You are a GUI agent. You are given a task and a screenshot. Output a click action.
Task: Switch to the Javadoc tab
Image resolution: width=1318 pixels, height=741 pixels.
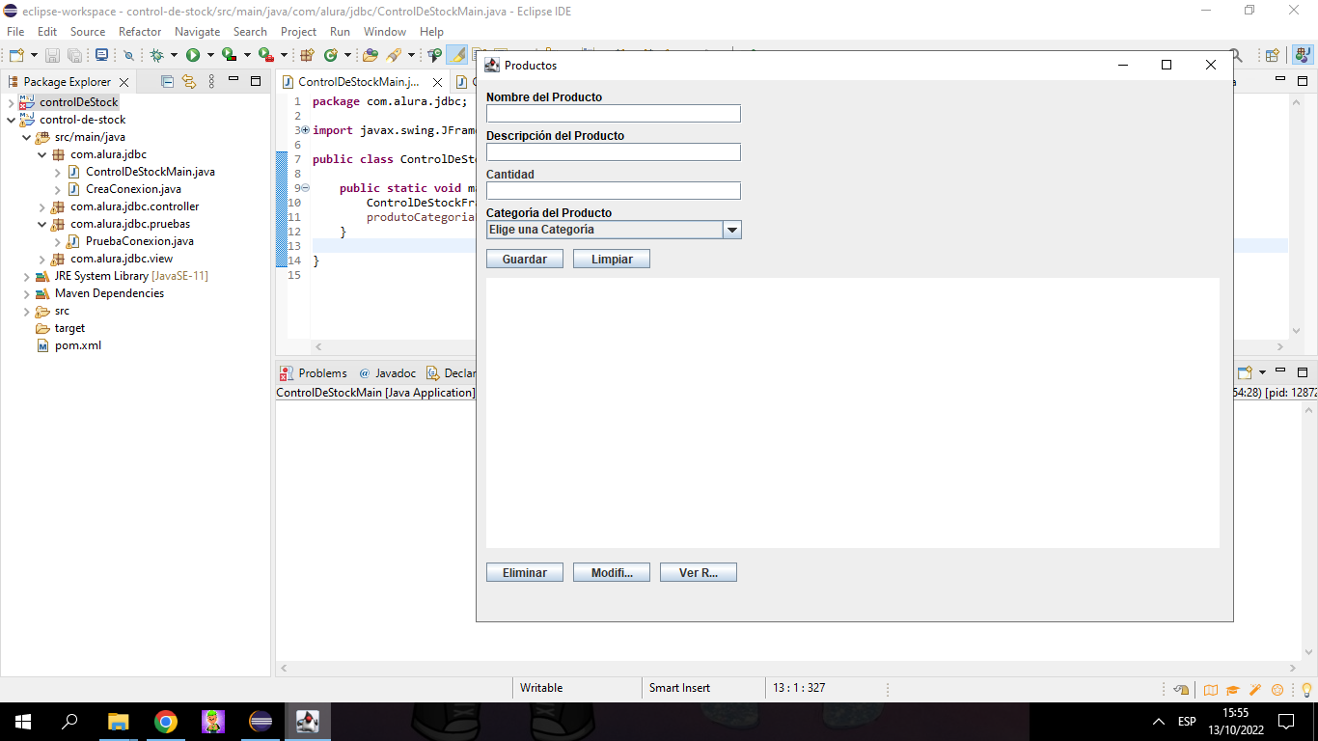[x=387, y=373]
